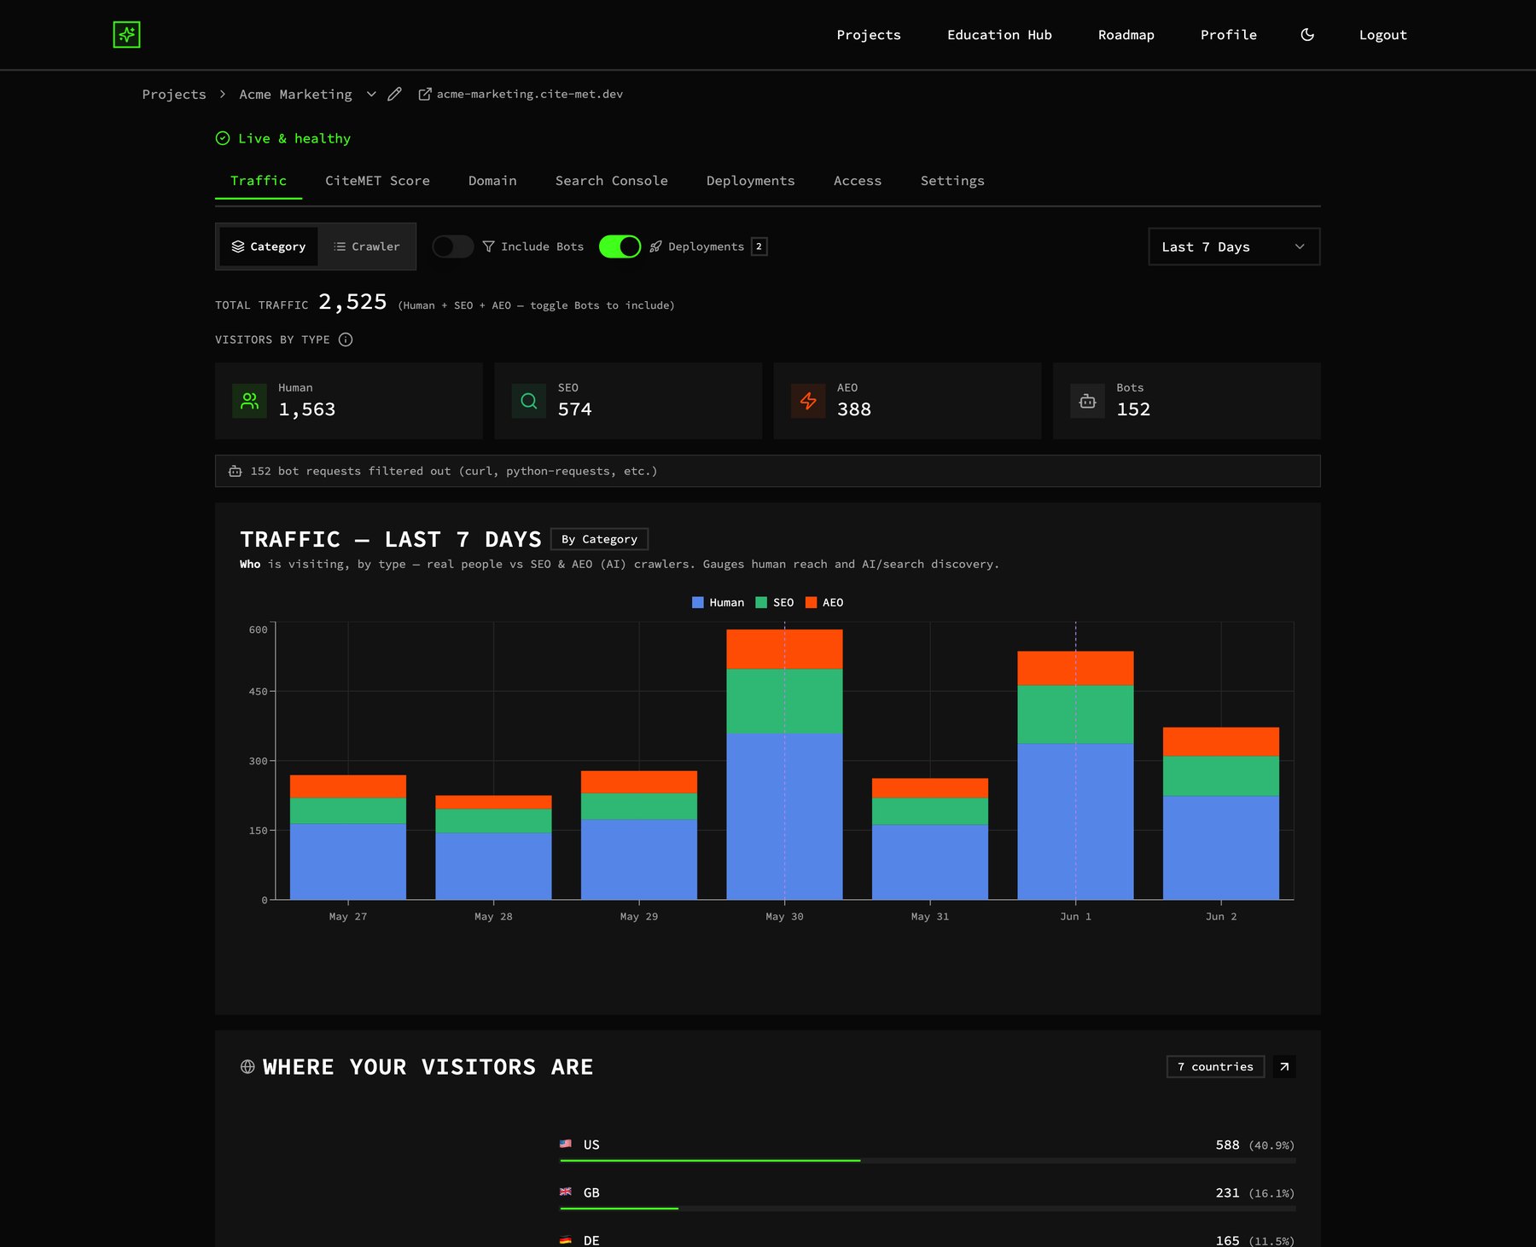This screenshot has width=1536, height=1247.
Task: Click the US visitors progress bar
Action: coord(928,1161)
